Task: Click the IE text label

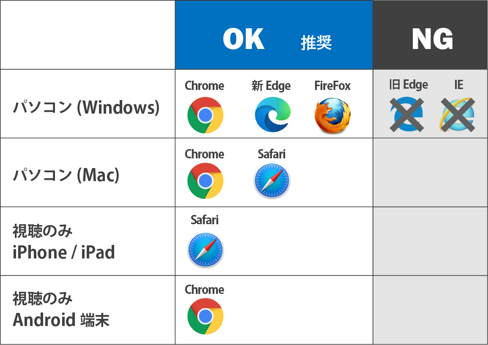Action: pos(459,84)
